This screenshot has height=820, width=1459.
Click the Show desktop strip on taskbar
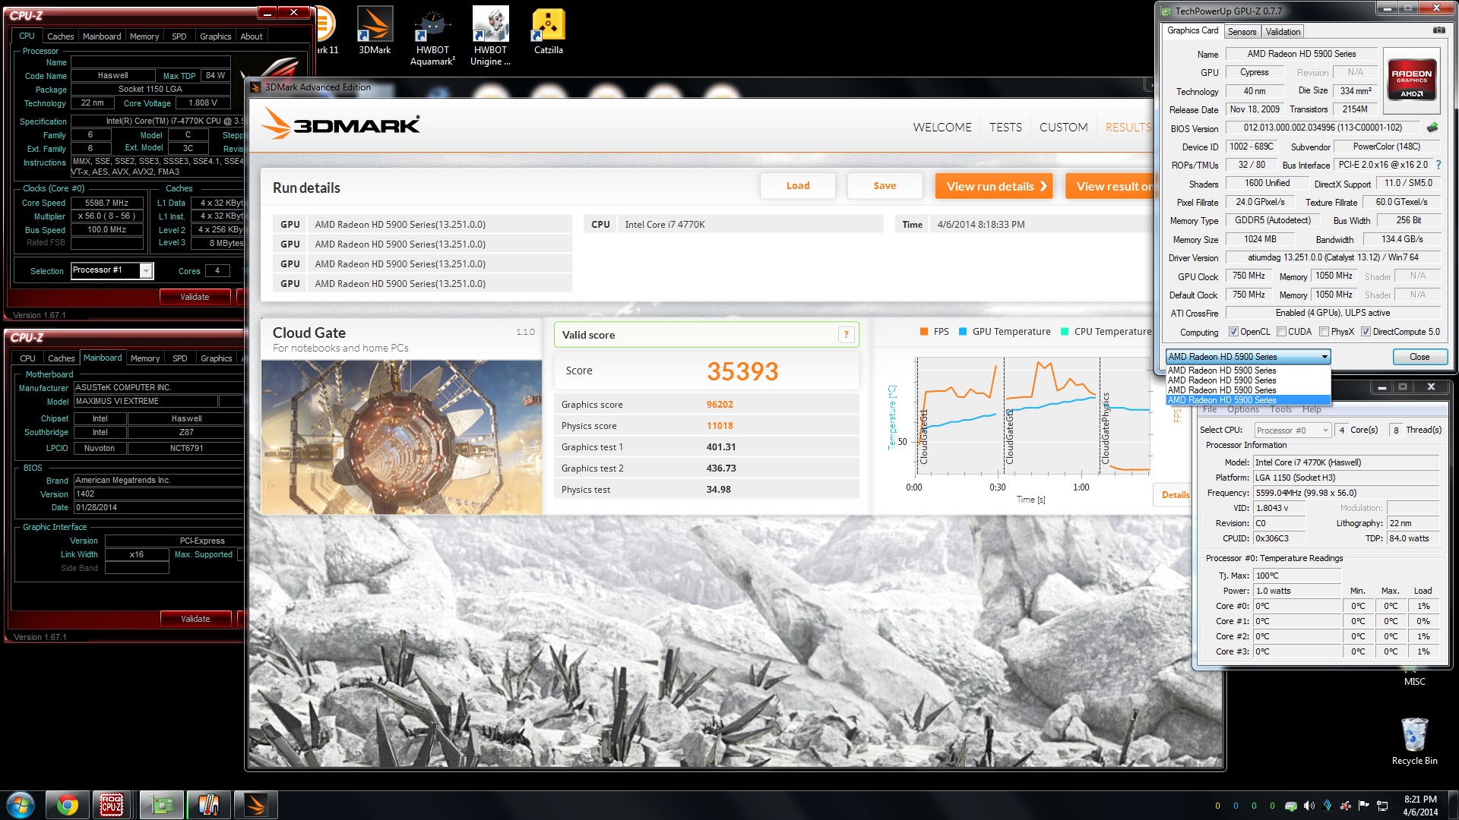pyautogui.click(x=1453, y=805)
